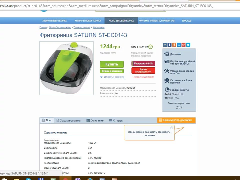Viewport: 240px width, 180px height.
Task: Open the Калькулятор доставки delivery calculator
Action: tap(176, 120)
